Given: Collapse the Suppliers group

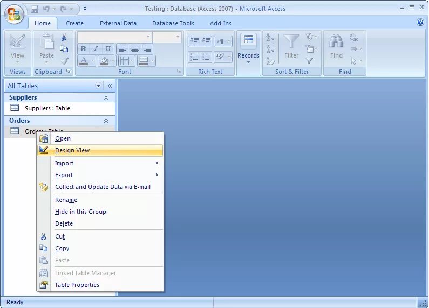Looking at the screenshot, I should 106,97.
